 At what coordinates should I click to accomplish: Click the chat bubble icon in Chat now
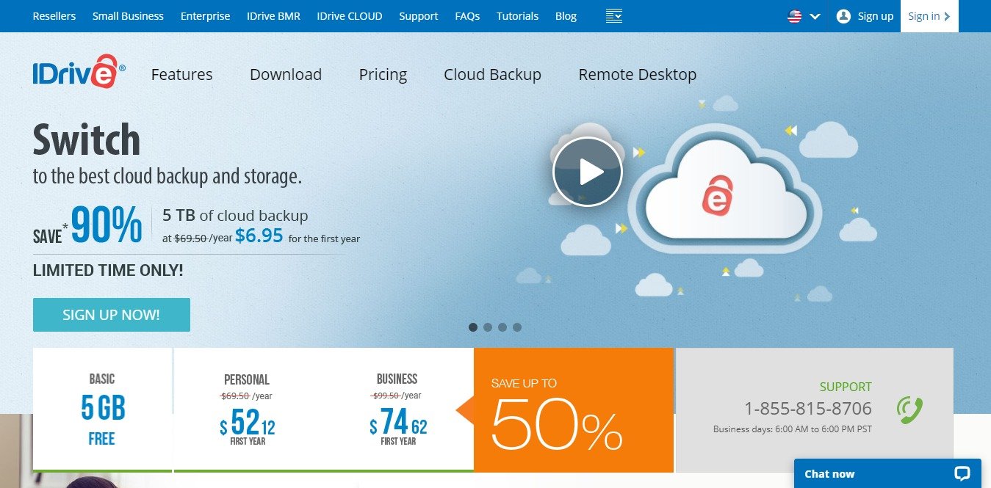coord(962,473)
